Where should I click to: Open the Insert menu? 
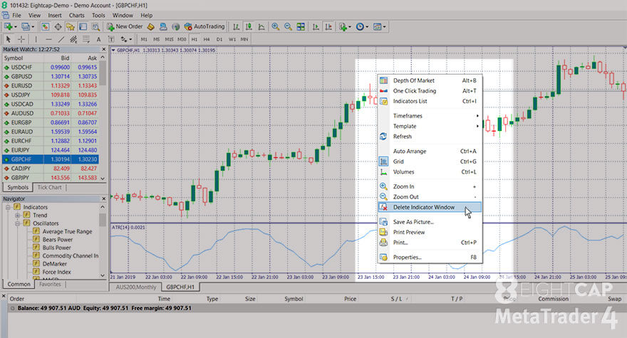55,15
